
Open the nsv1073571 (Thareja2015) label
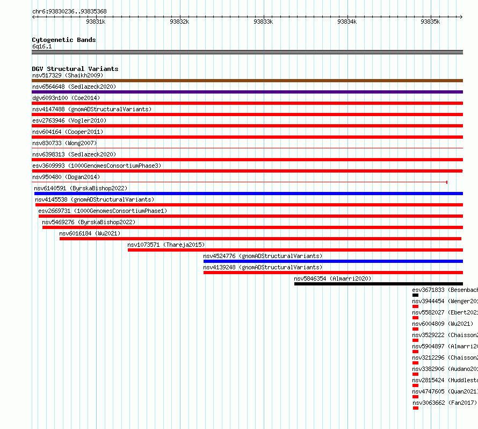[x=166, y=245]
